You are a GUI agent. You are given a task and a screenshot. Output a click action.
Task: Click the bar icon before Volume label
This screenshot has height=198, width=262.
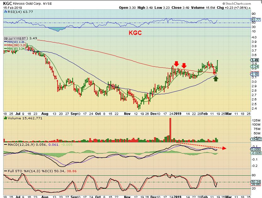6,118
